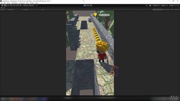
Task: Select the Hand tool in toolbar
Action: [2, 6]
